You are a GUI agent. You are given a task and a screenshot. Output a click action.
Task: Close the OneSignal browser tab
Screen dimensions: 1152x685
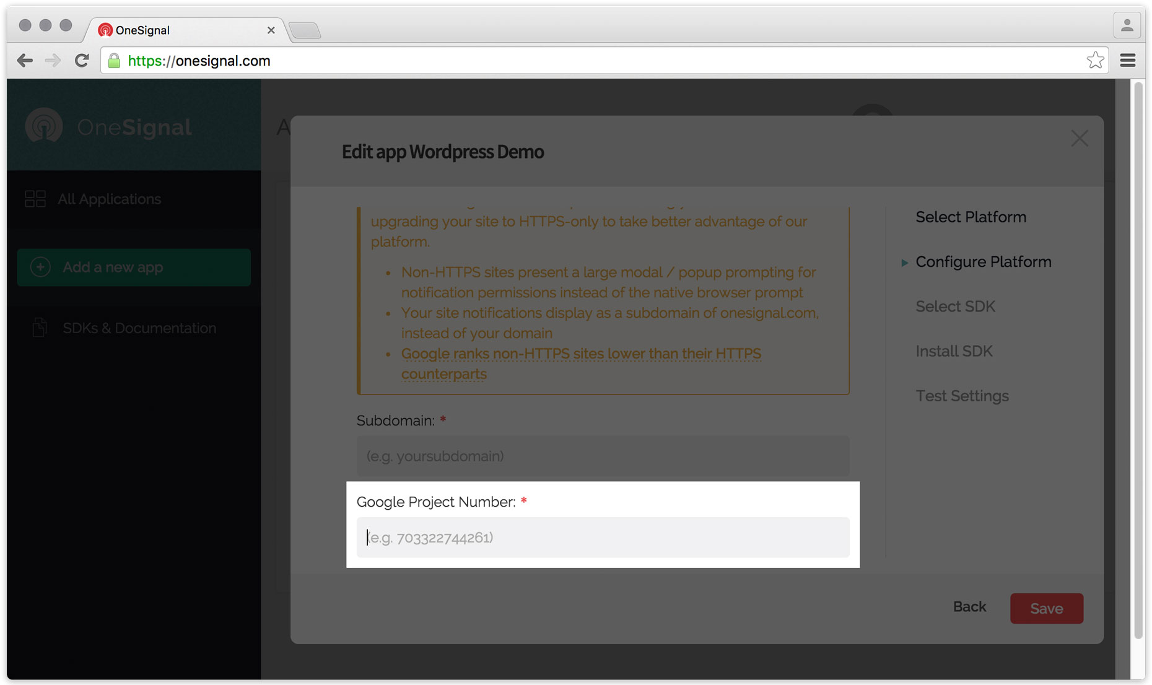point(271,30)
